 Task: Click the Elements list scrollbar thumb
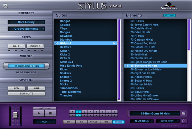[x=189, y=35]
